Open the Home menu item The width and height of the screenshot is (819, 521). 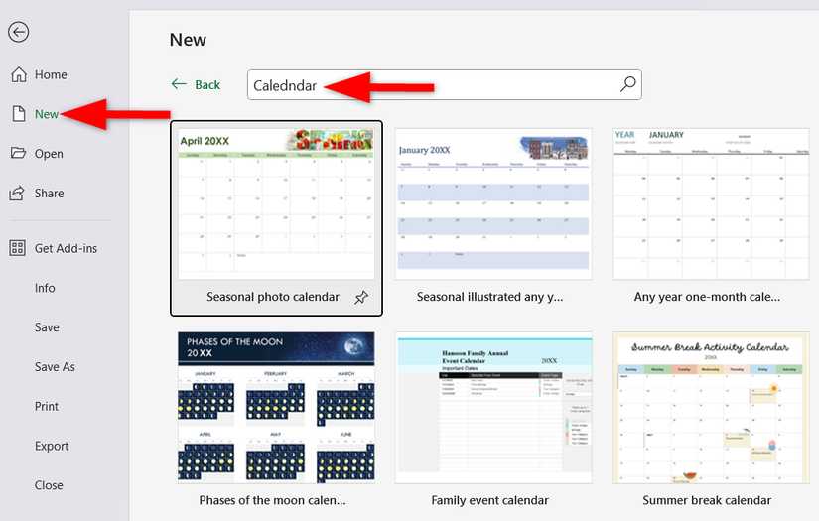point(51,74)
